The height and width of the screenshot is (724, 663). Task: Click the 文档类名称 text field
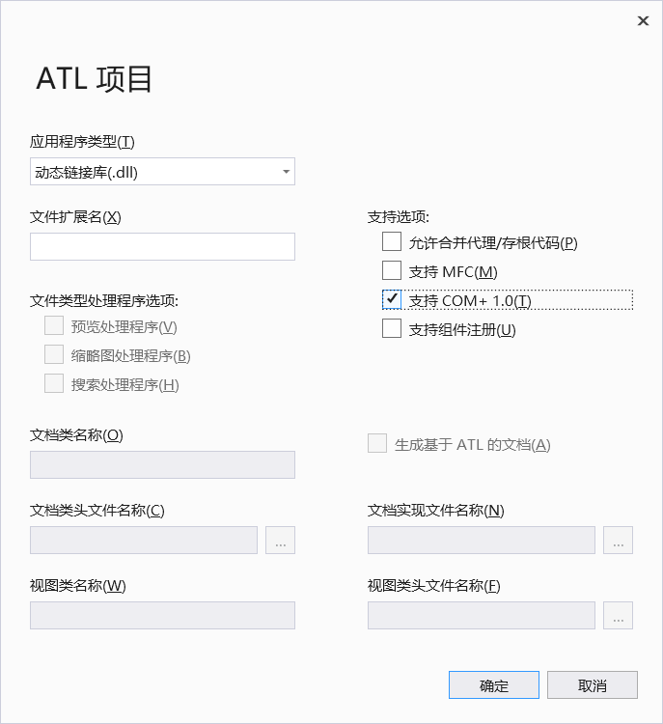(x=162, y=465)
